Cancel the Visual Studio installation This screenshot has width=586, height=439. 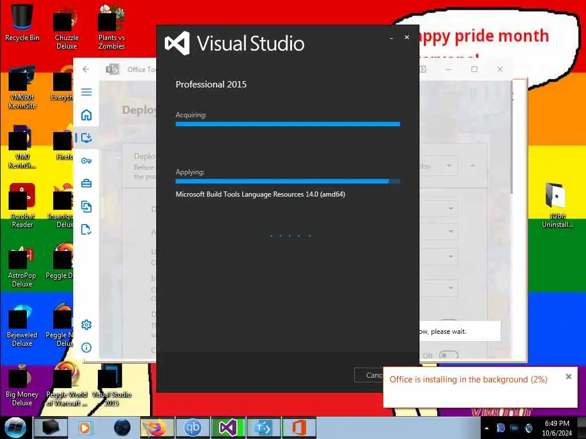tap(369, 375)
